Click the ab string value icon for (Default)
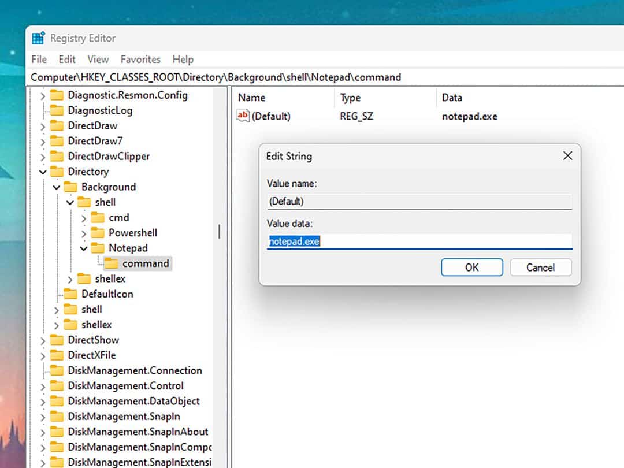This screenshot has height=468, width=624. 243,116
